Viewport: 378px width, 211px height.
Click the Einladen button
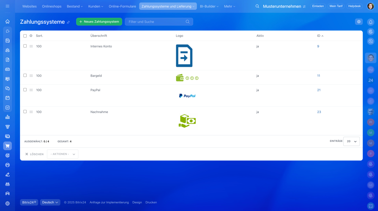[x=318, y=6]
